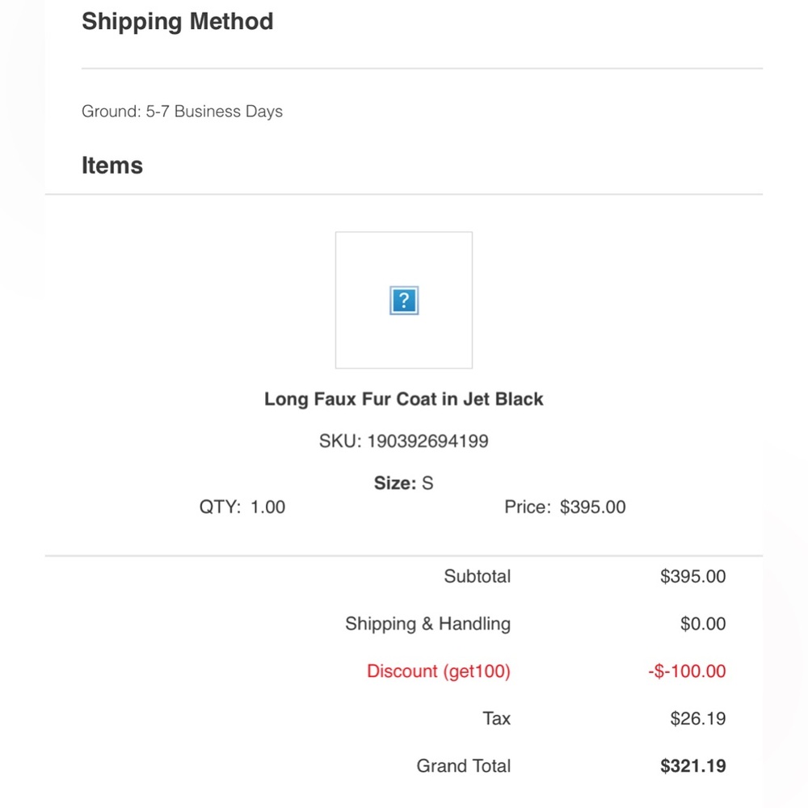Select the Shipping Method heading
Screen dimensions: 808x808
click(x=177, y=22)
